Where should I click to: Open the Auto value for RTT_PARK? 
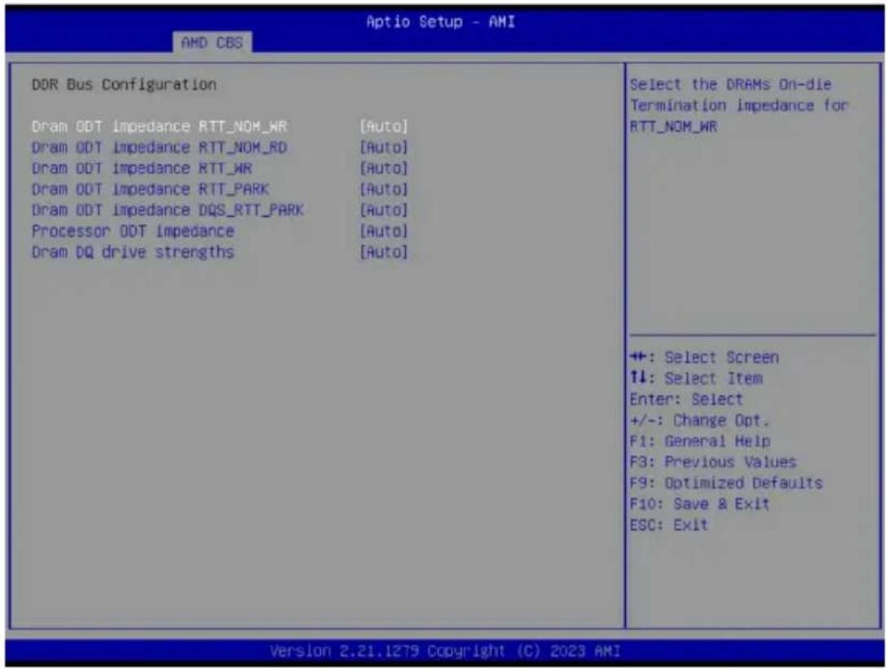coord(384,189)
